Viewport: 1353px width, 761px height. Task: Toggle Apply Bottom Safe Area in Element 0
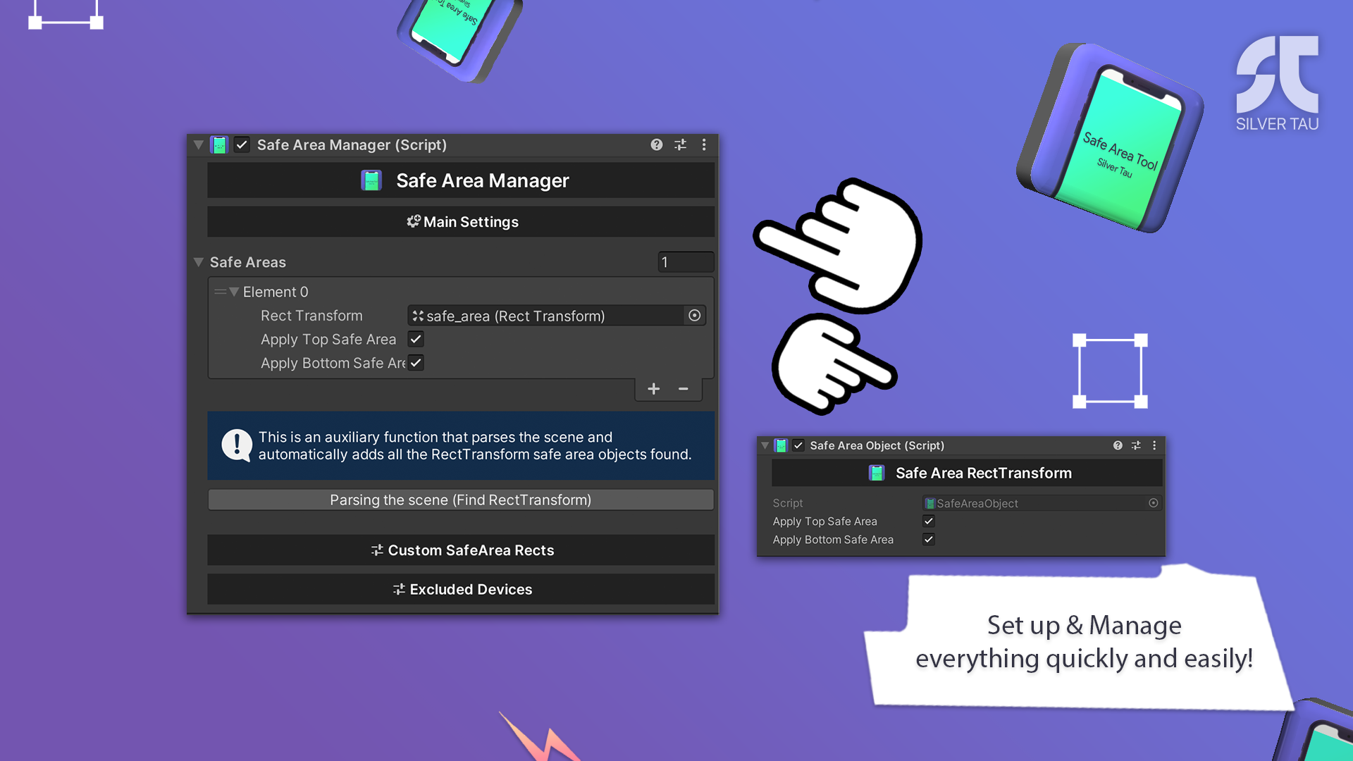416,363
